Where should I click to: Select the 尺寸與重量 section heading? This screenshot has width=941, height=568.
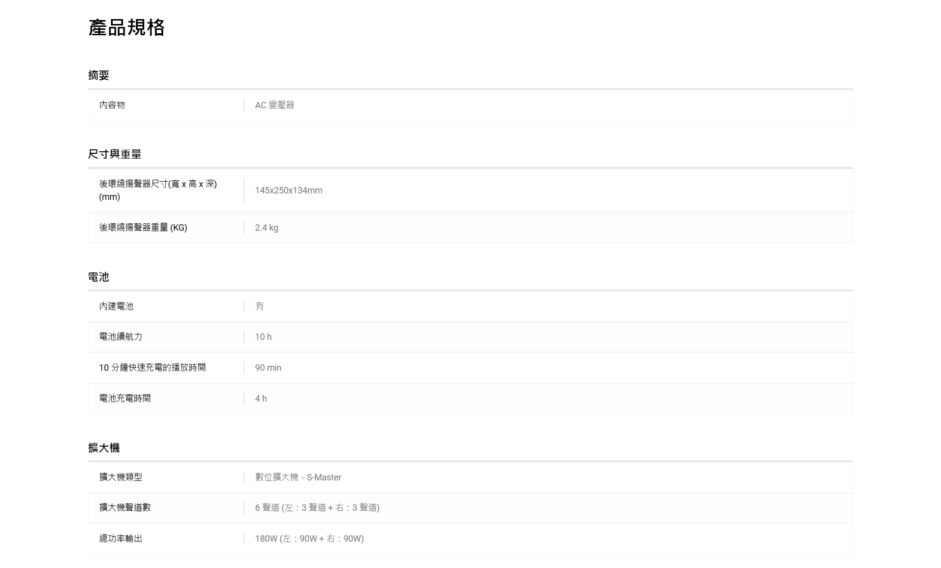(x=115, y=154)
